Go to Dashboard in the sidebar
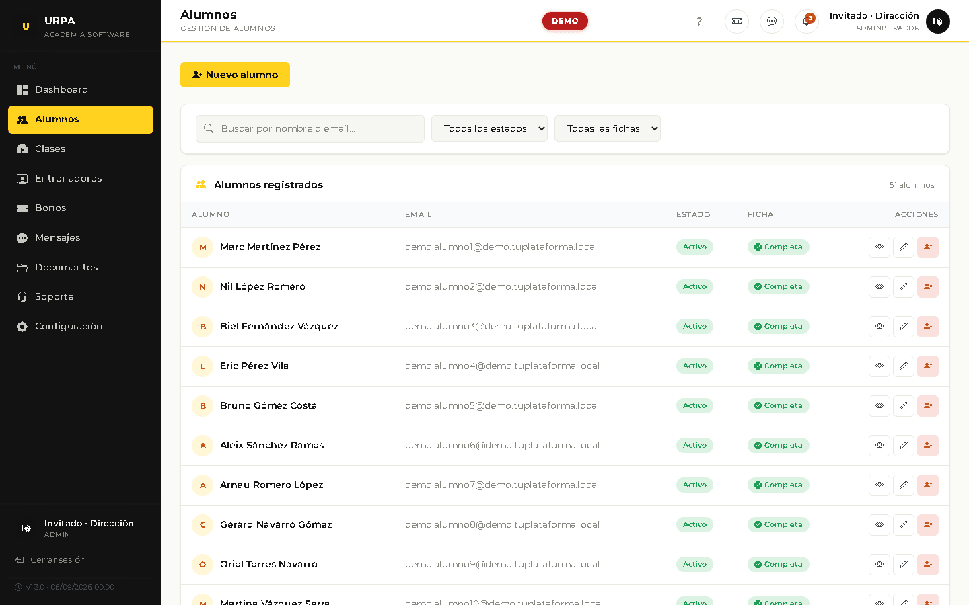This screenshot has width=969, height=605. (x=81, y=90)
